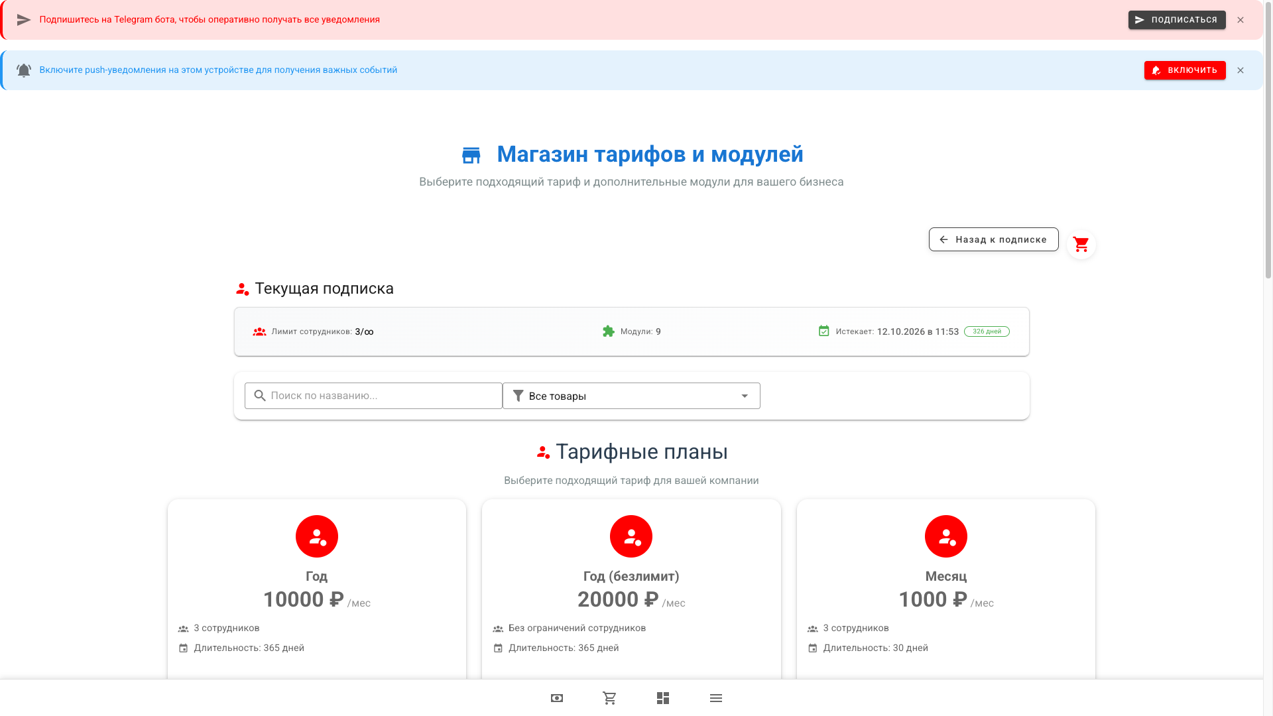The image size is (1273, 716).
Task: Open the Все товары dropdown
Action: pyautogui.click(x=631, y=395)
